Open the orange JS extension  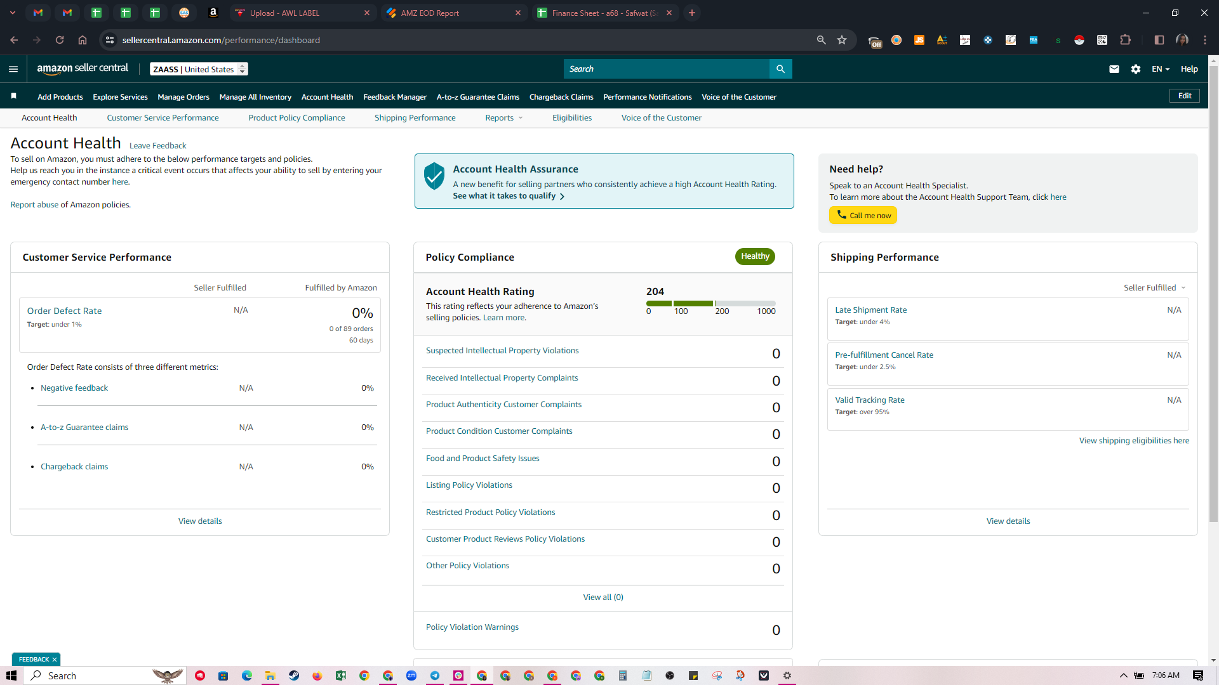[x=919, y=40]
